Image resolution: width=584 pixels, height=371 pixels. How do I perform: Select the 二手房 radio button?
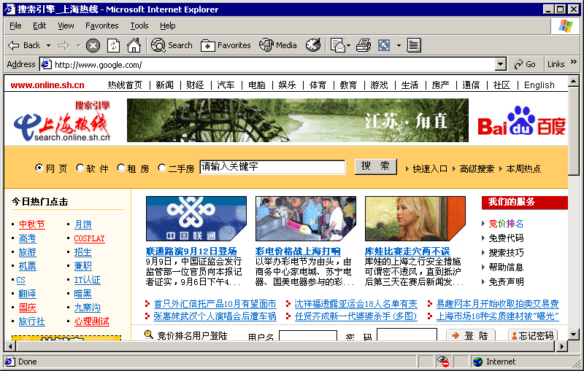click(x=161, y=168)
